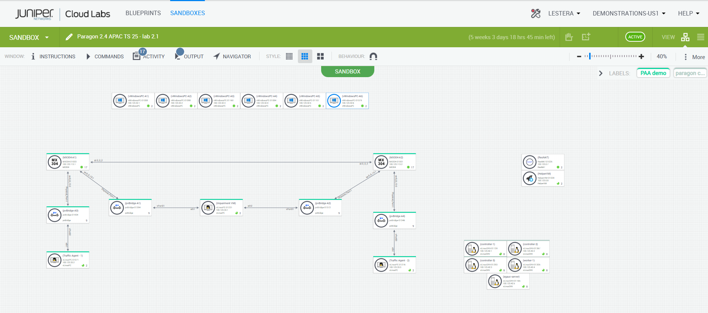The image size is (708, 313).
Task: Select the large grid style option
Action: click(x=320, y=56)
